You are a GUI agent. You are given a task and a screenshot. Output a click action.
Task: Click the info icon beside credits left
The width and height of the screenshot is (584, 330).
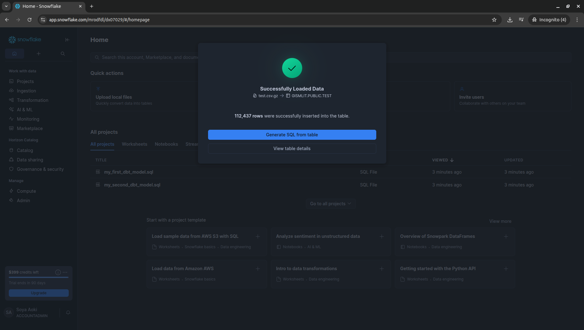click(58, 272)
